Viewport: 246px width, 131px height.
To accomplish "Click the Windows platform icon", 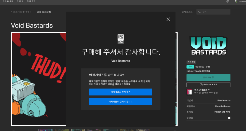I will pos(229,118).
